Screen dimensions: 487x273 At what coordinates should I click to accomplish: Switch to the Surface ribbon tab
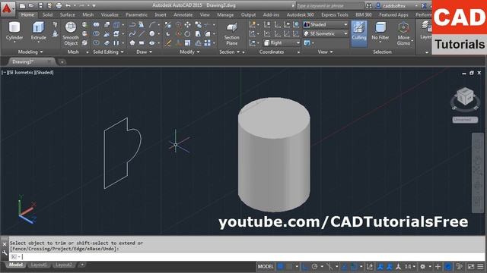(67, 14)
